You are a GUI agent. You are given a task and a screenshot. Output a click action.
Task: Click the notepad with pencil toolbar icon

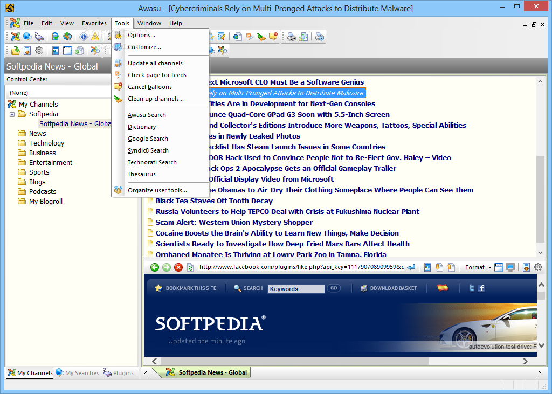[x=222, y=36]
